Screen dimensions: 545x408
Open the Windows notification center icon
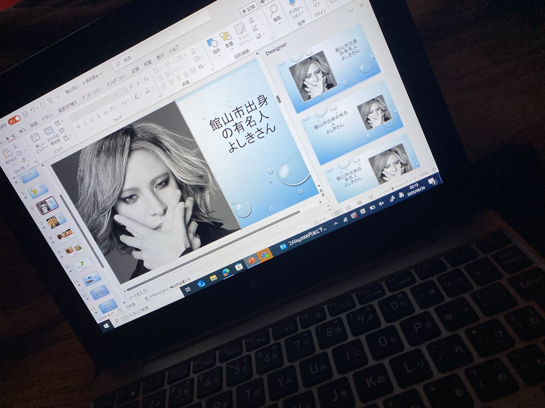434,182
